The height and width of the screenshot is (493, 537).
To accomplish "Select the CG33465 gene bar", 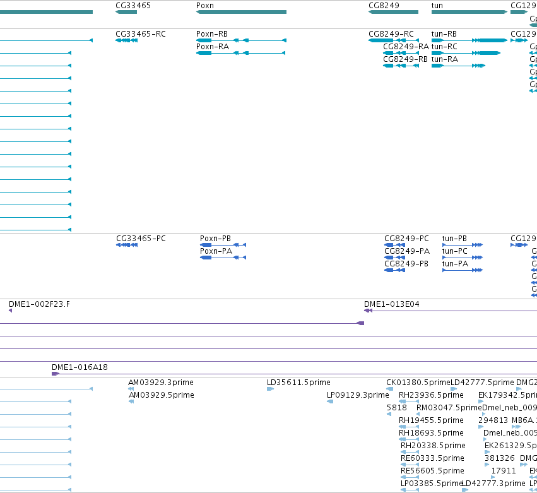I will pos(126,12).
